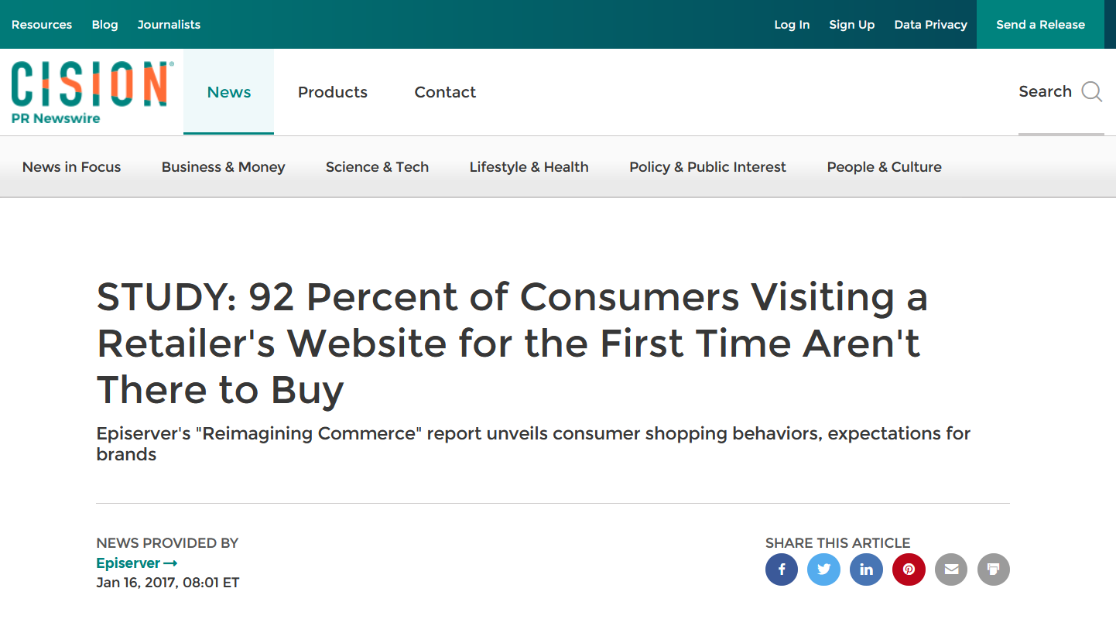Print the article using printer icon

point(994,569)
